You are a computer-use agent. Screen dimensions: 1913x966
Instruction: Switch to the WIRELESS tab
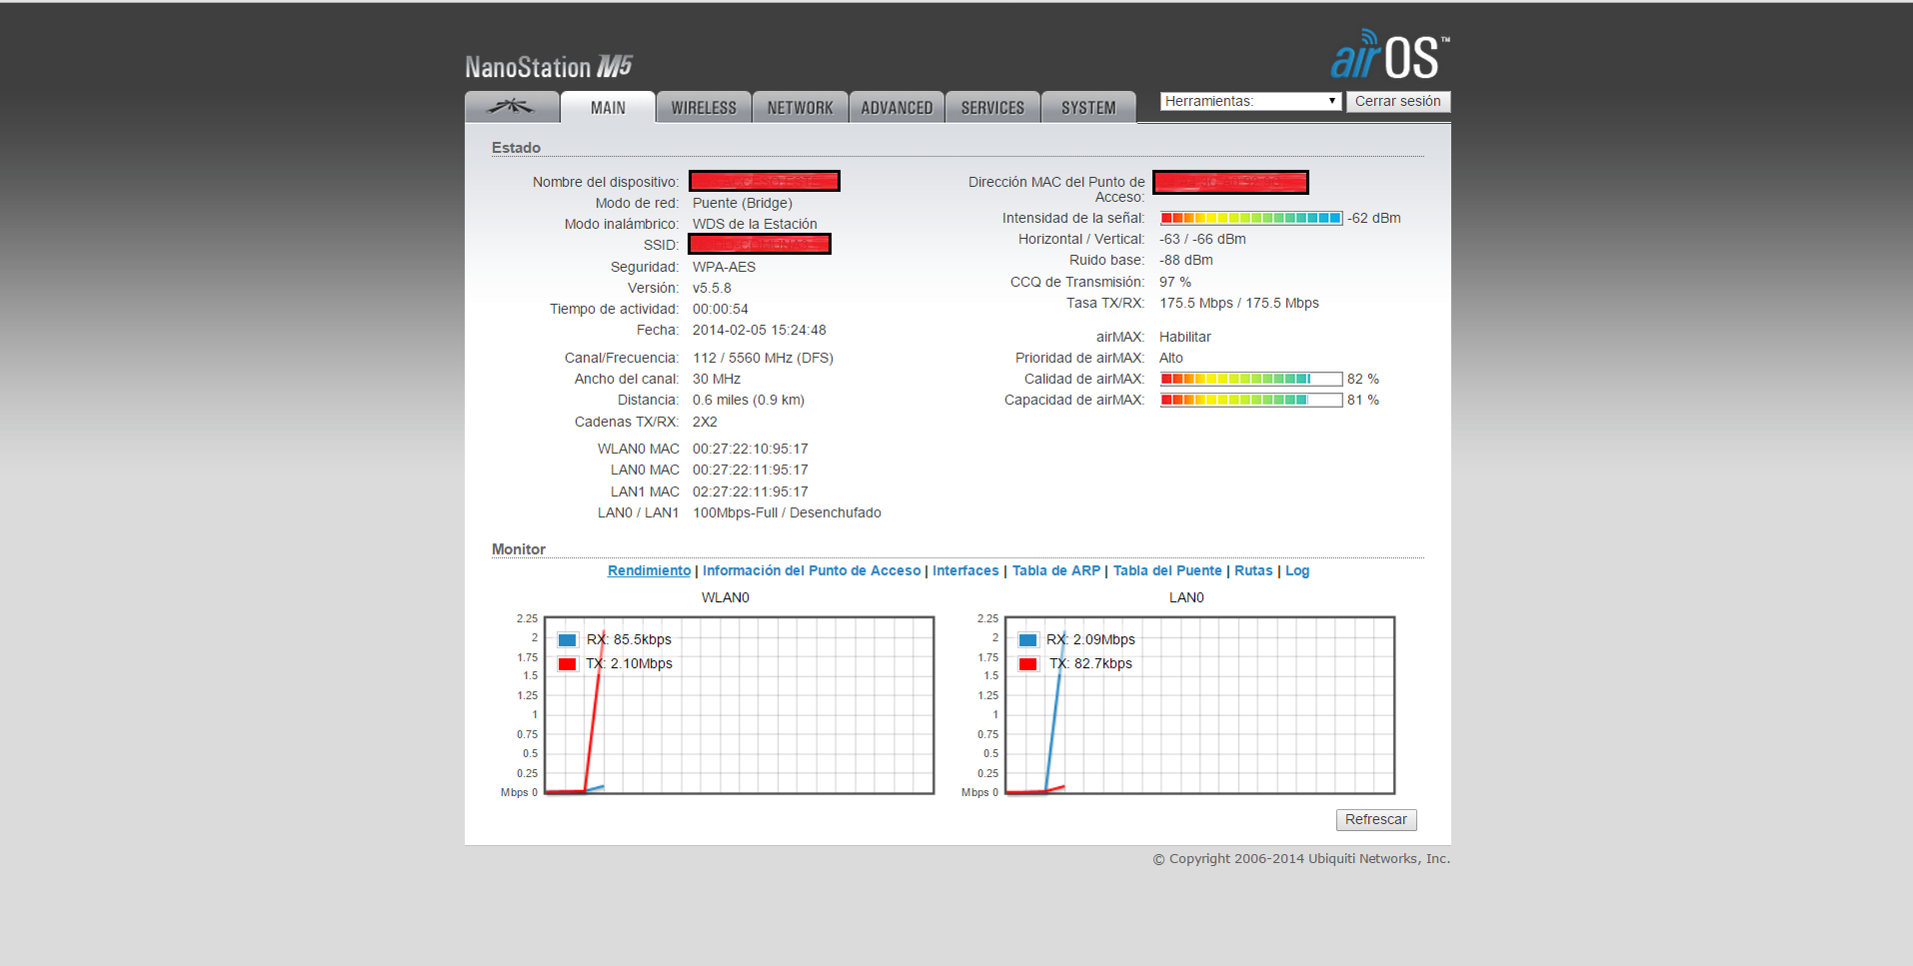pyautogui.click(x=703, y=108)
